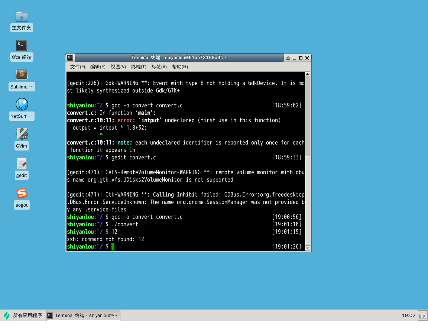
Task: Open the 主文件夹 home folder icon
Action: click(22, 17)
